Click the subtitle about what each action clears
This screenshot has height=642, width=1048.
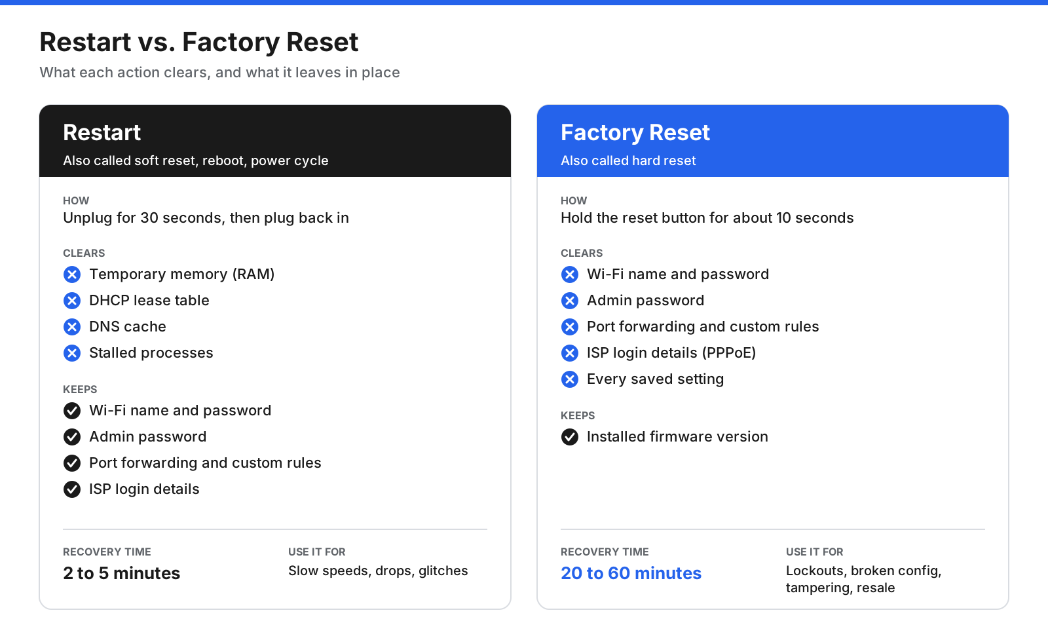219,73
